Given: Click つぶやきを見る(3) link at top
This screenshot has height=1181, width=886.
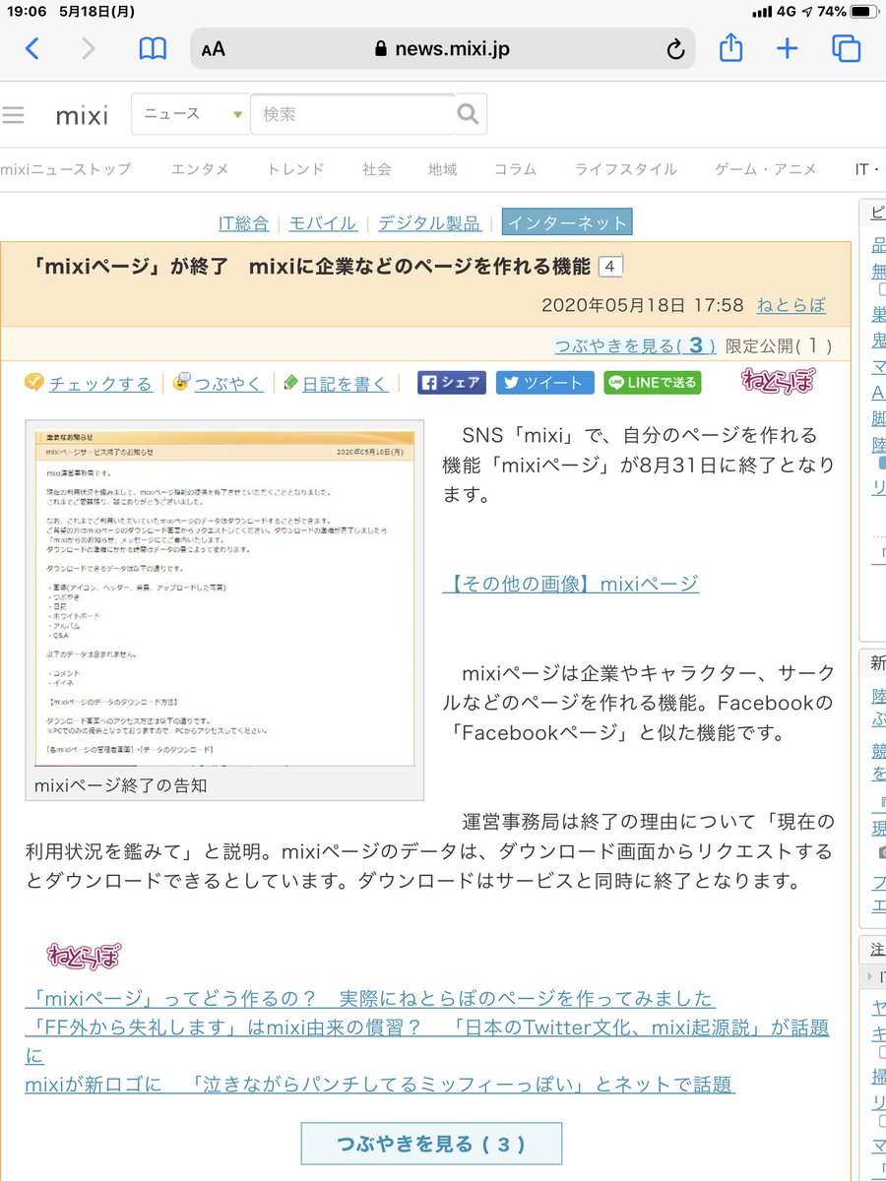Looking at the screenshot, I should coord(635,345).
